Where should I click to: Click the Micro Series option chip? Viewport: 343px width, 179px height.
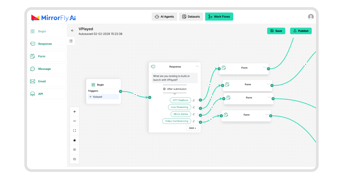pyautogui.click(x=181, y=114)
